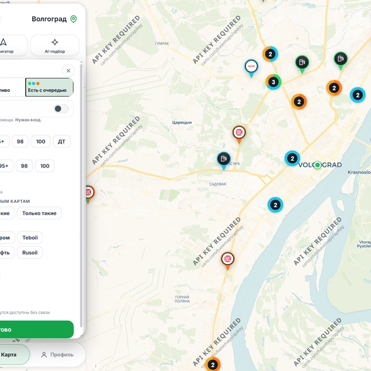This screenshot has width=371, height=371.
Task: Select the 100 chip in the ДТ row
Action: click(x=41, y=142)
